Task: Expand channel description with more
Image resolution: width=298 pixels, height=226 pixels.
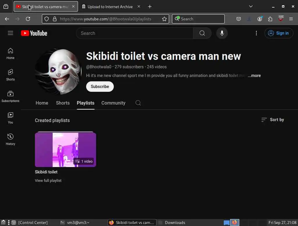Action: [x=254, y=76]
